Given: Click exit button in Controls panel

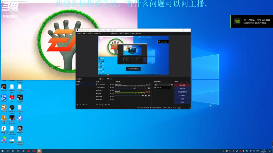Looking at the screenshot, I should click(182, 102).
